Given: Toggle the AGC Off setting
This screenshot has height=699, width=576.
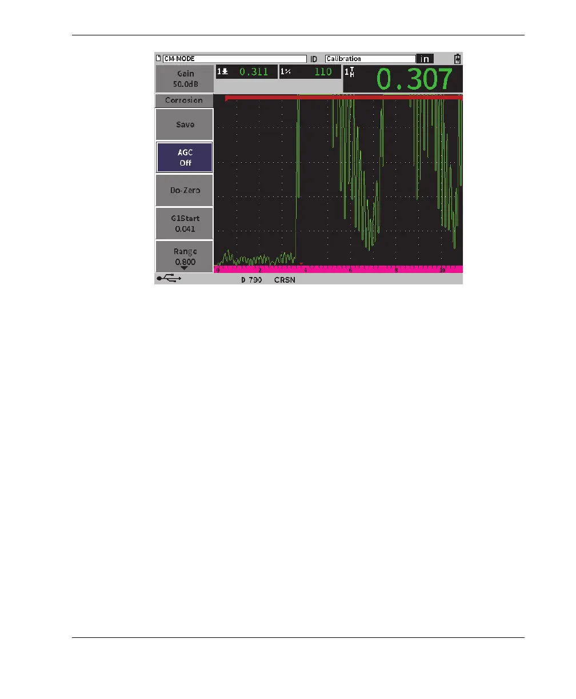Looking at the screenshot, I should 185,158.
